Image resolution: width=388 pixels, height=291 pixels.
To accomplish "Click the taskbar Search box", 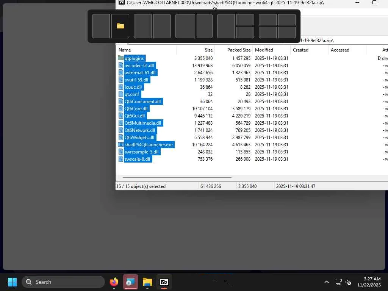I will tap(63, 282).
